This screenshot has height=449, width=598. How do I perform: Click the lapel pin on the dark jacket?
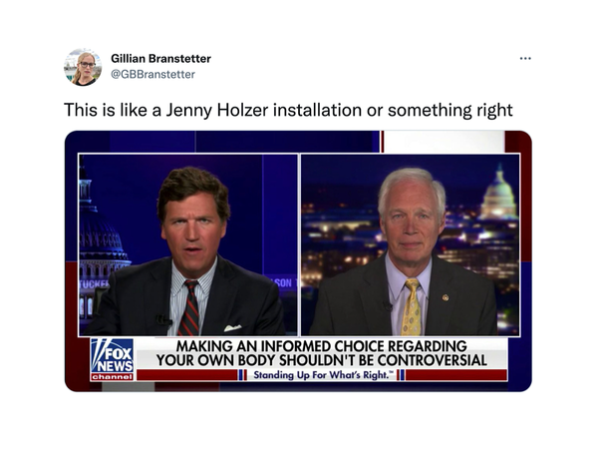(446, 297)
